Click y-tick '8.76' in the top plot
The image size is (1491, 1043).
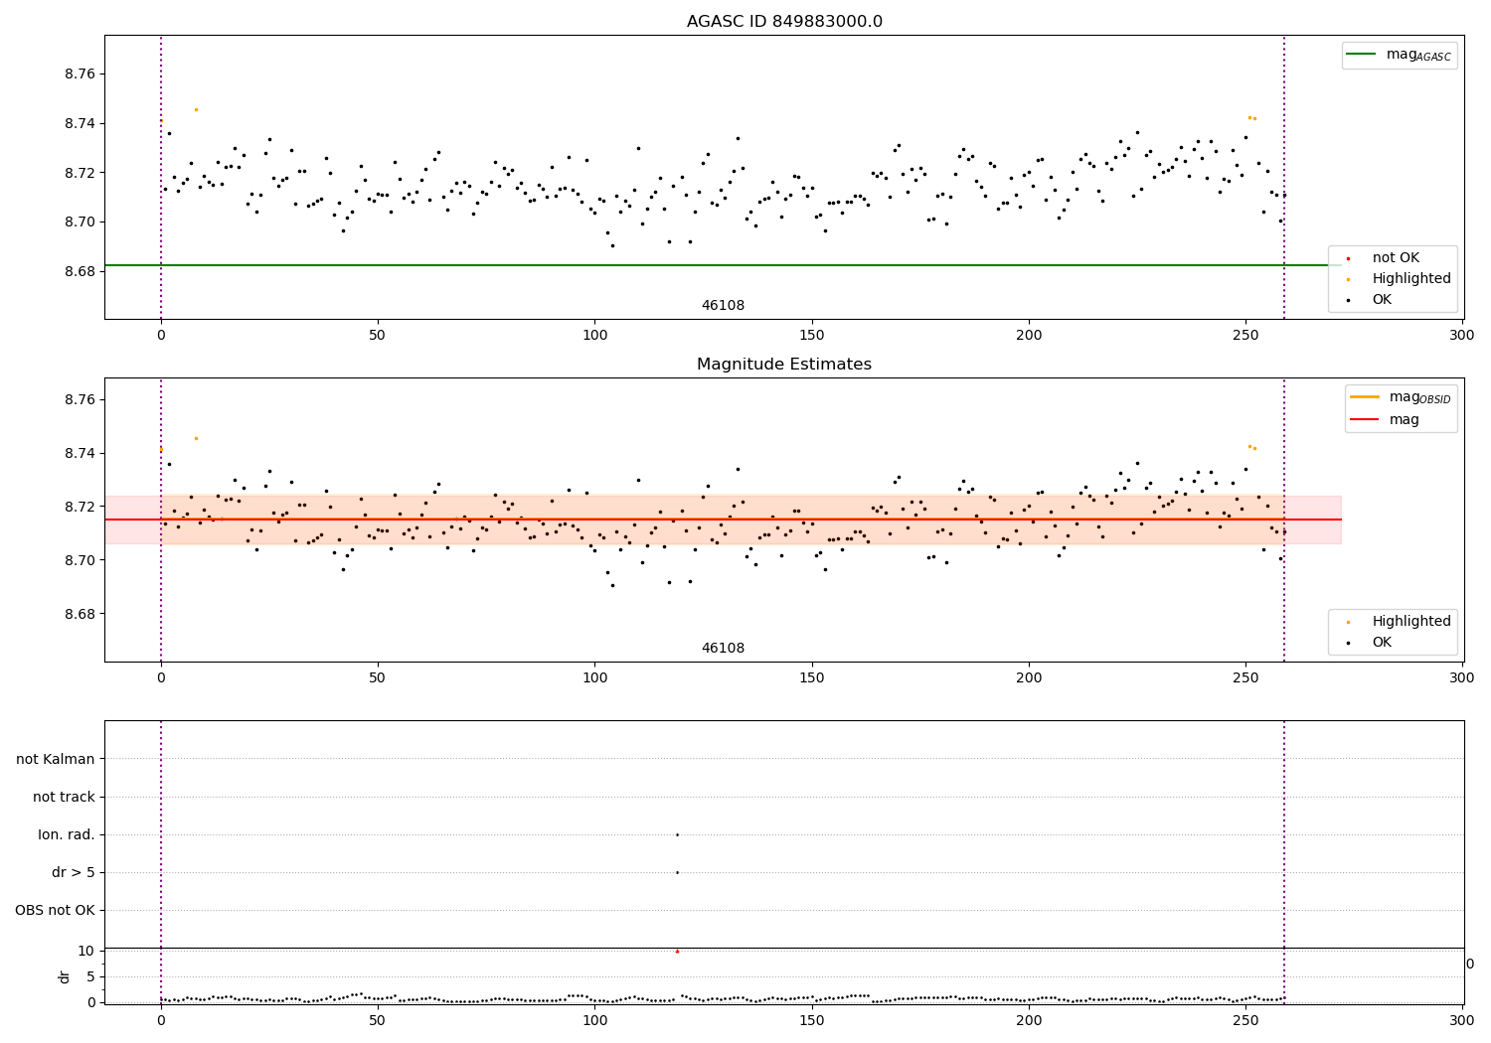[x=79, y=74]
